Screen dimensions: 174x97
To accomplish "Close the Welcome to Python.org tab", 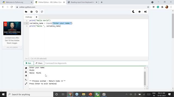I will pyautogui.click(x=32, y=2).
